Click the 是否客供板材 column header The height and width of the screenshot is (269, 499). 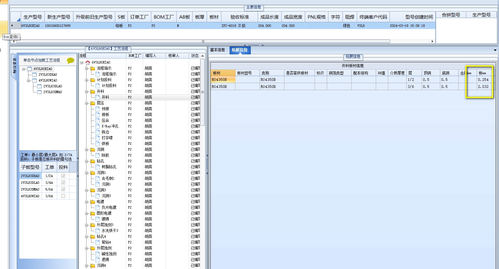(x=299, y=73)
